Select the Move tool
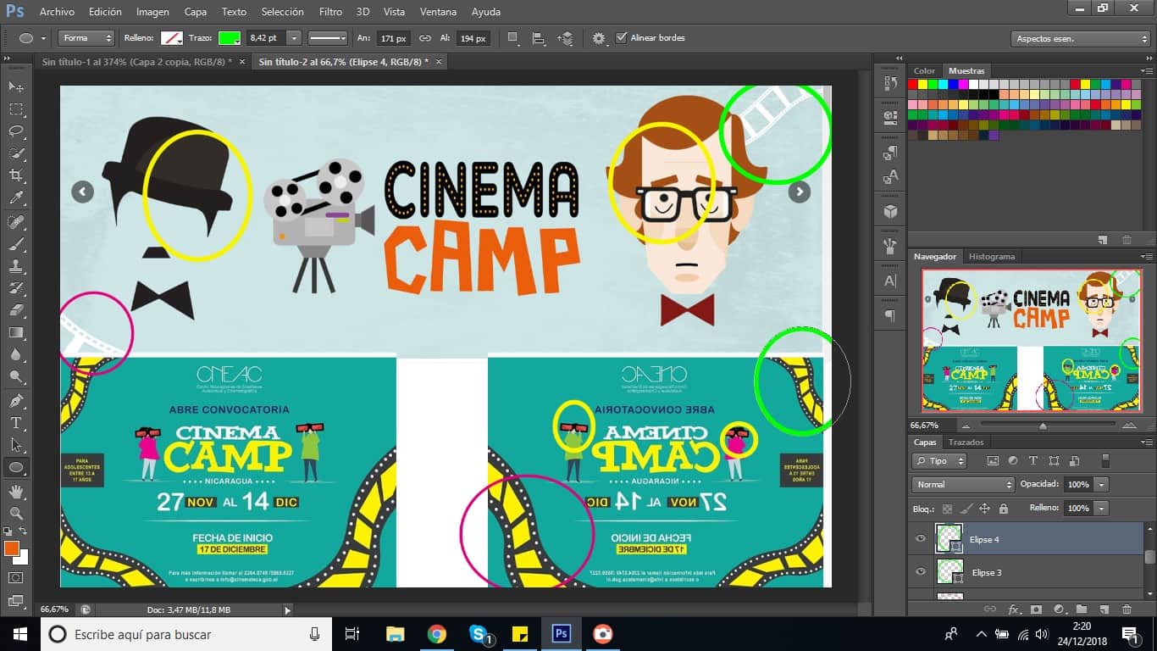Screen dimensions: 1157x651 pyautogui.click(x=16, y=87)
